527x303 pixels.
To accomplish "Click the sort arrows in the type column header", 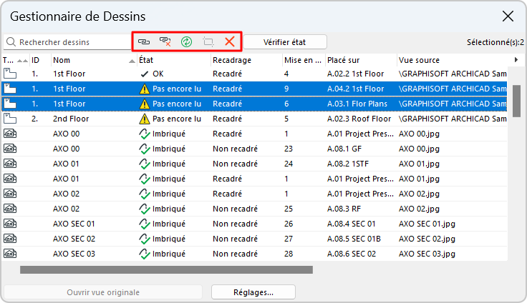I will point(22,60).
